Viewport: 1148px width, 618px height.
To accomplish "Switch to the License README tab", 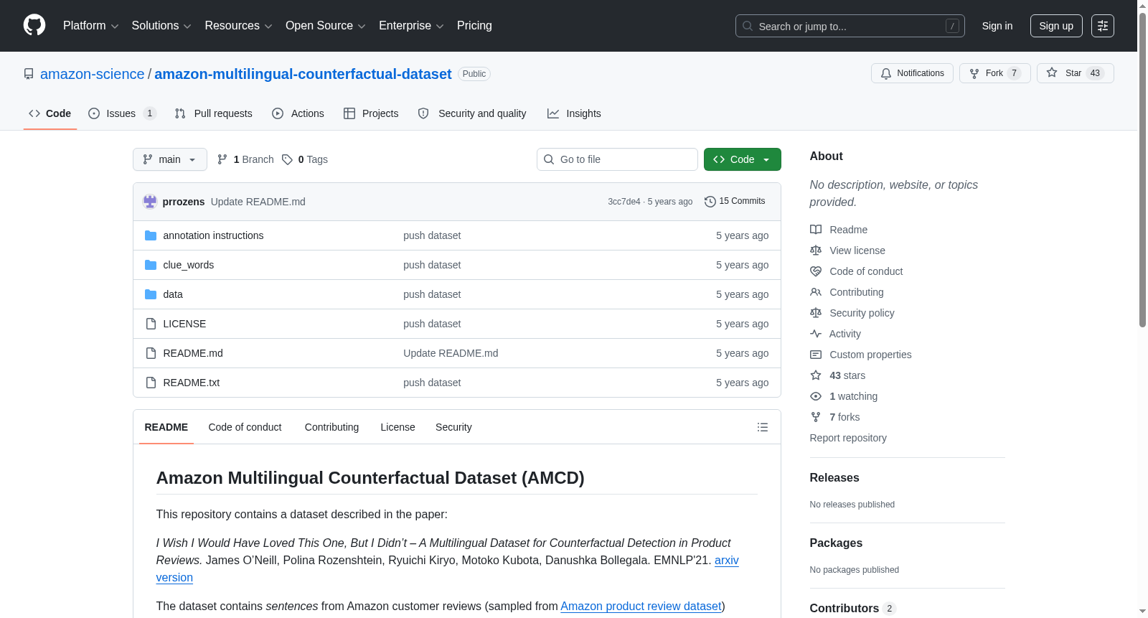I will [x=397, y=427].
